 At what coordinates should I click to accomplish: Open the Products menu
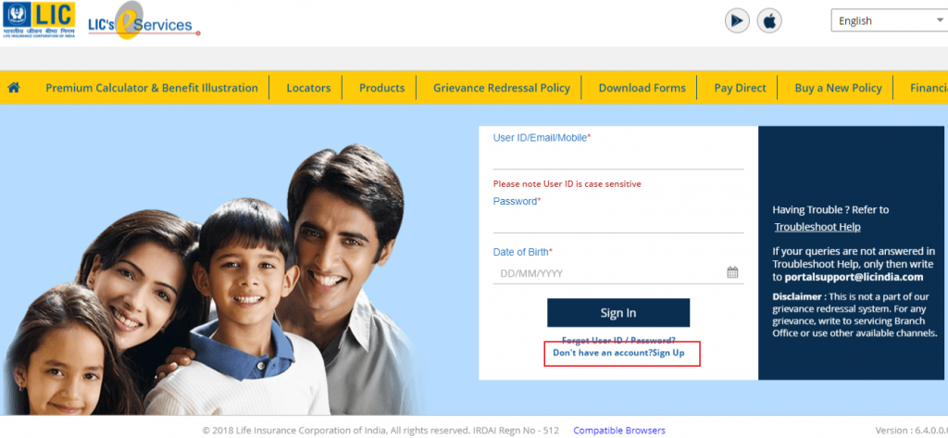click(381, 88)
